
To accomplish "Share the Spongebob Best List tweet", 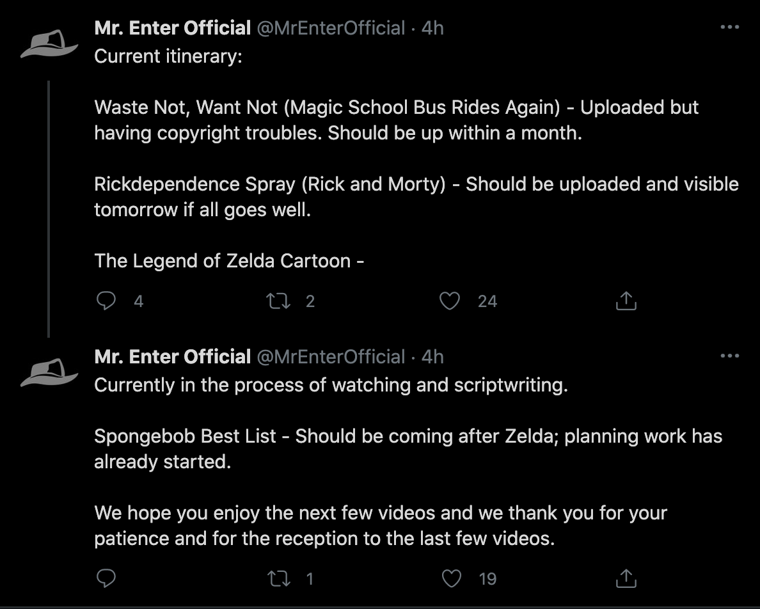I will (626, 578).
